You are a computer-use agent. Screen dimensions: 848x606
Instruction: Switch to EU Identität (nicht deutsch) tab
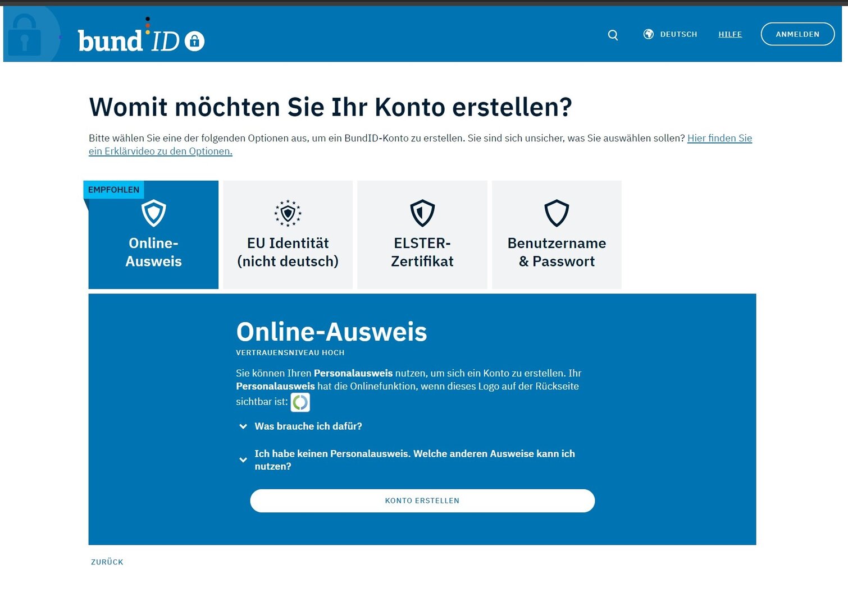(x=288, y=252)
